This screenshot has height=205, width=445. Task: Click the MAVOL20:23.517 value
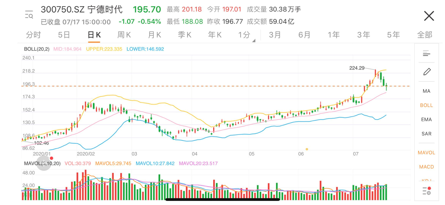coord(198,164)
